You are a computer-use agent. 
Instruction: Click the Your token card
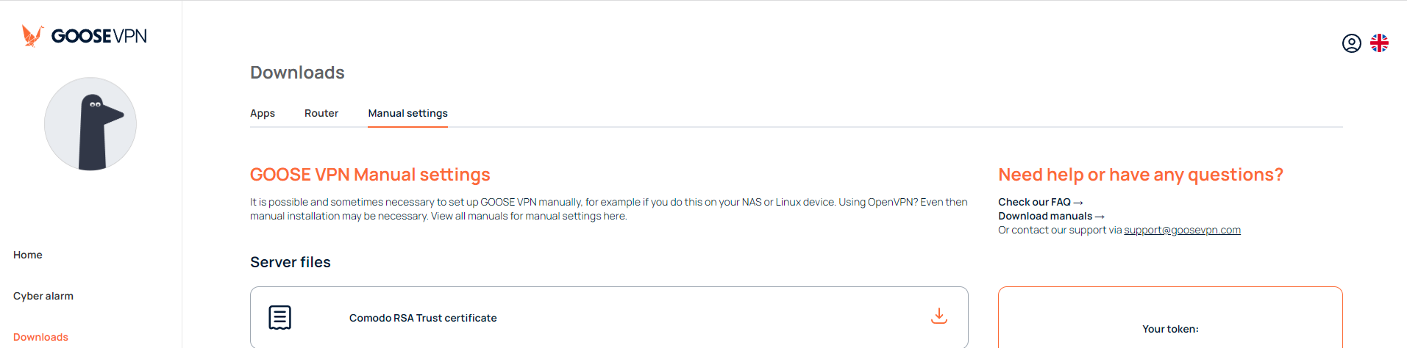coord(1170,317)
